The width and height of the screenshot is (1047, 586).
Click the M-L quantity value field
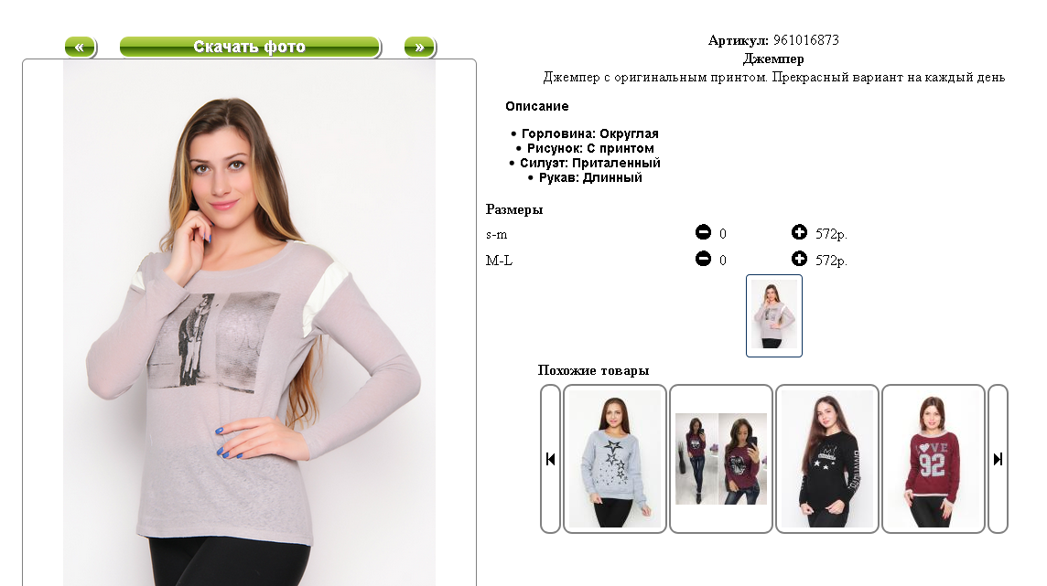(x=723, y=261)
